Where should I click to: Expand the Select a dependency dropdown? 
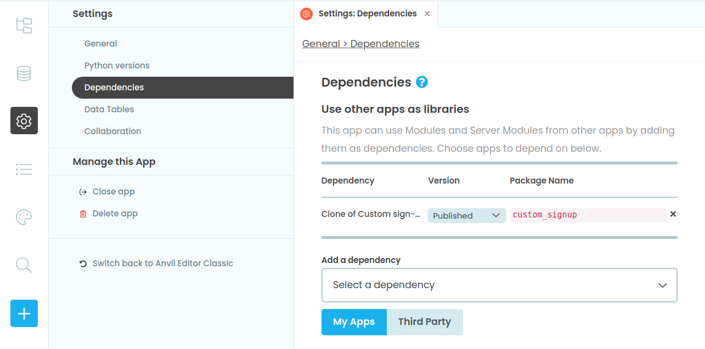tap(499, 285)
